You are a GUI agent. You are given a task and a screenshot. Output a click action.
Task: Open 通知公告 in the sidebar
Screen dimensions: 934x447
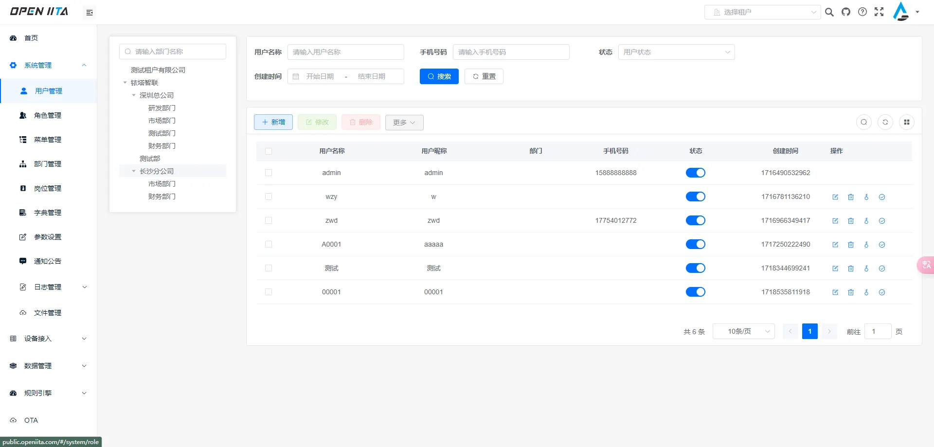(x=49, y=261)
